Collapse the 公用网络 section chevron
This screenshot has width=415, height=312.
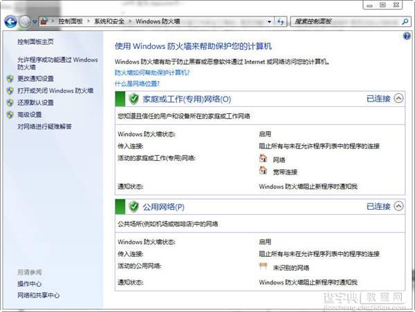(x=398, y=206)
